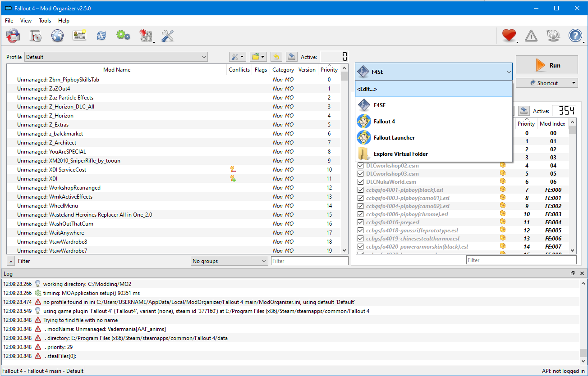Click the mod list vertical scrollbar
The image size is (588, 376).
[345, 162]
